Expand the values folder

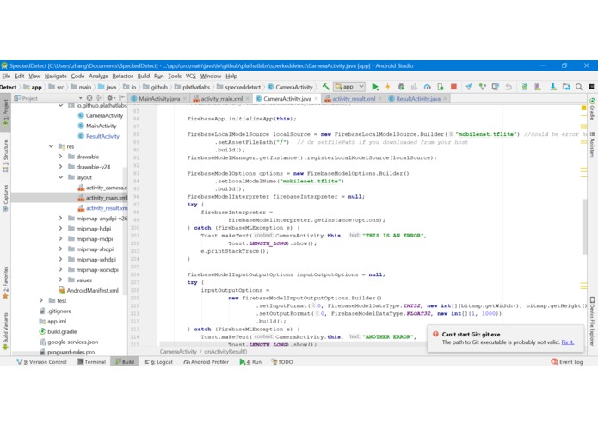[x=60, y=280]
